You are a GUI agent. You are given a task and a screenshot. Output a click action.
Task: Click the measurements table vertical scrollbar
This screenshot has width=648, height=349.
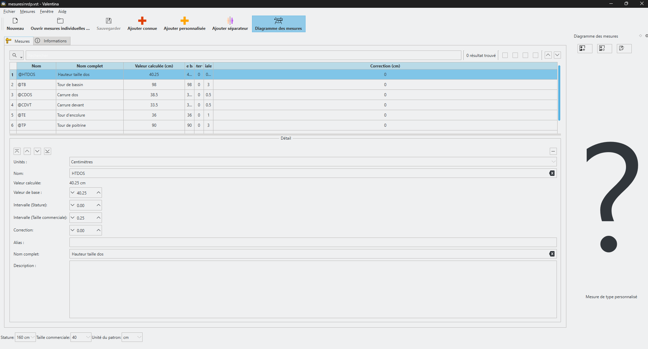point(559,93)
